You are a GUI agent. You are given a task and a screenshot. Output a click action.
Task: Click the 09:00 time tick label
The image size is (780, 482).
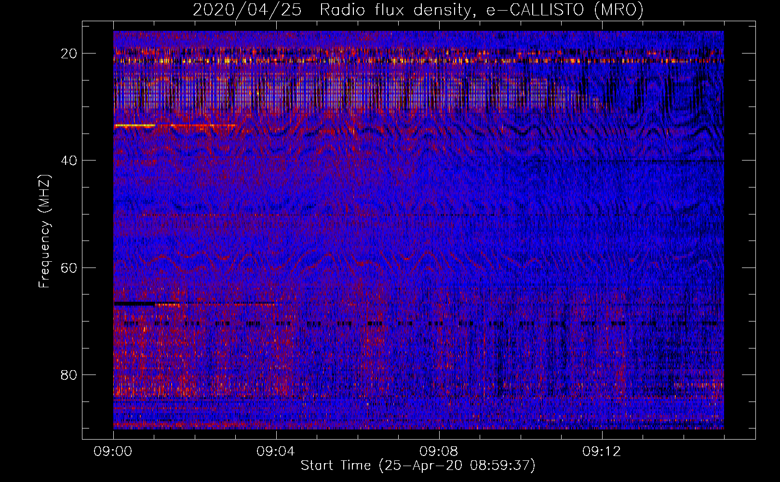tap(113, 452)
